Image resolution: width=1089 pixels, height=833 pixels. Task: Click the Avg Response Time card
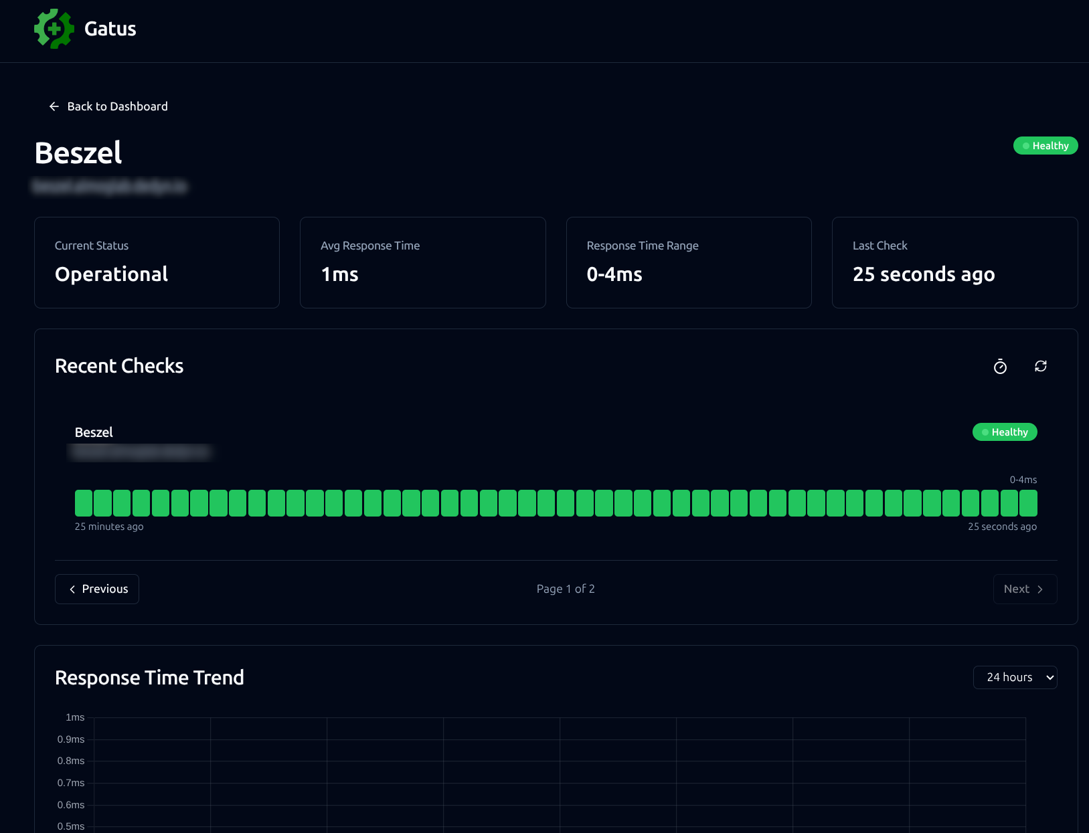pyautogui.click(x=422, y=262)
